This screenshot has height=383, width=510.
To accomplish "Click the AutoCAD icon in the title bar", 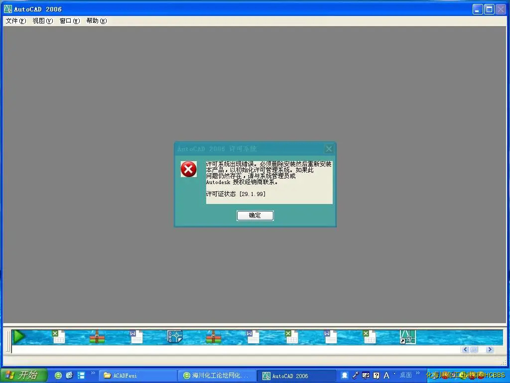I will point(8,9).
